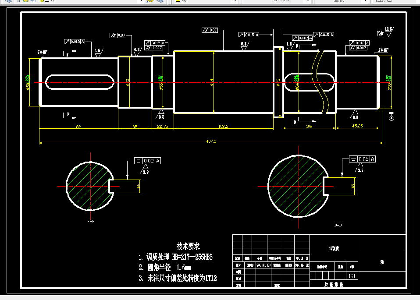420x300 pixels.
Task: Select the 103,5 length dimension
Action: pyautogui.click(x=223, y=126)
